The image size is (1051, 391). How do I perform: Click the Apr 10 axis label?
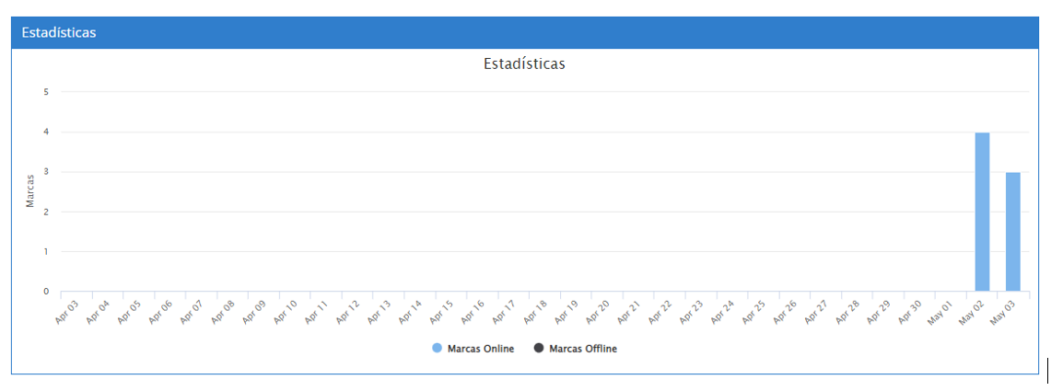pos(286,311)
